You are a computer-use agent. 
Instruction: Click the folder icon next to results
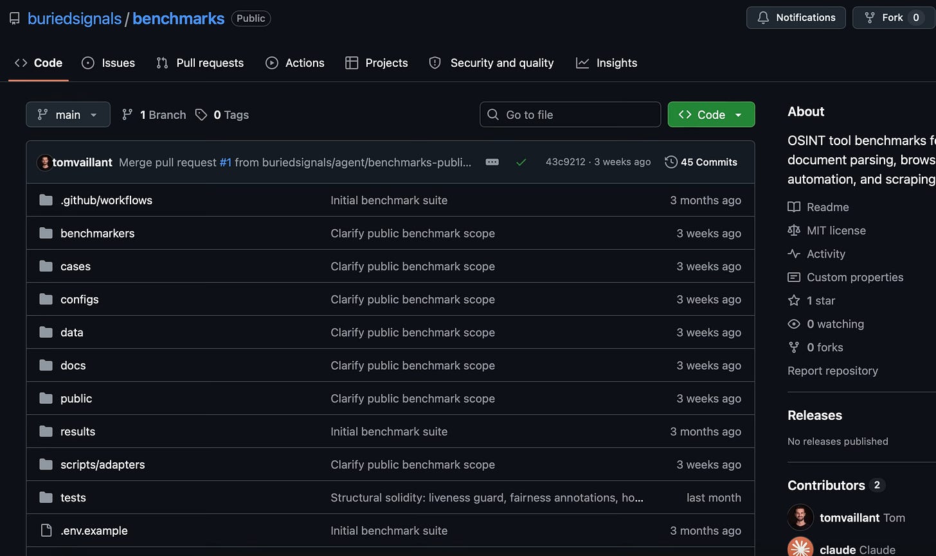46,431
